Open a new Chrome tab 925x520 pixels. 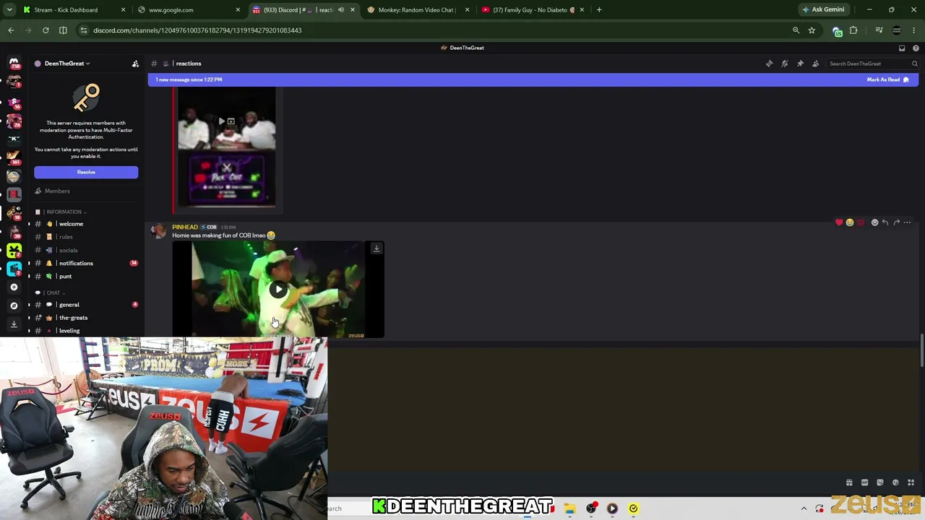click(599, 10)
